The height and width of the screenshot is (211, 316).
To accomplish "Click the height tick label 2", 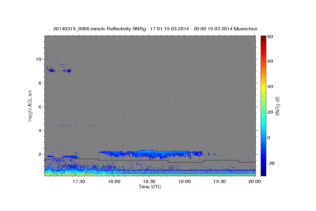I will click(40, 154).
